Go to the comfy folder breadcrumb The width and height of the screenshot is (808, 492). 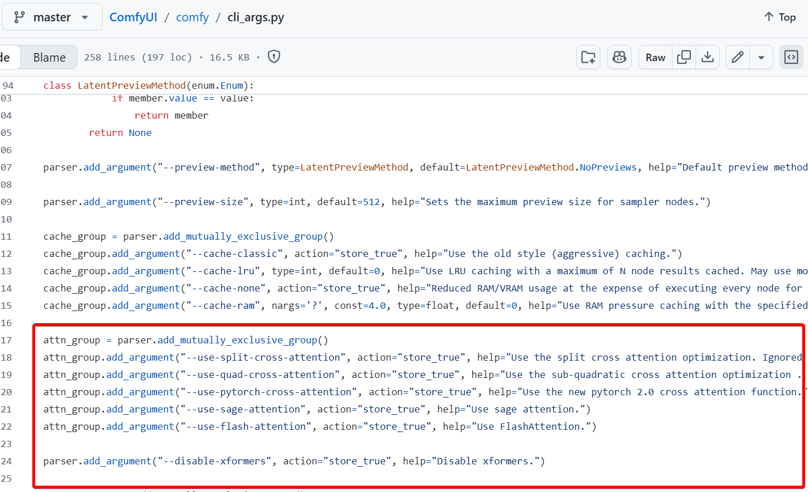click(x=192, y=17)
